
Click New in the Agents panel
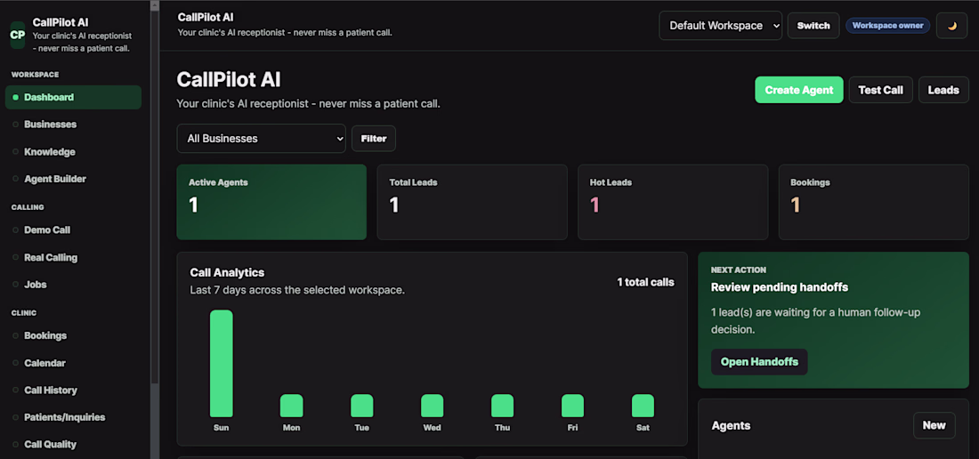pyautogui.click(x=934, y=425)
